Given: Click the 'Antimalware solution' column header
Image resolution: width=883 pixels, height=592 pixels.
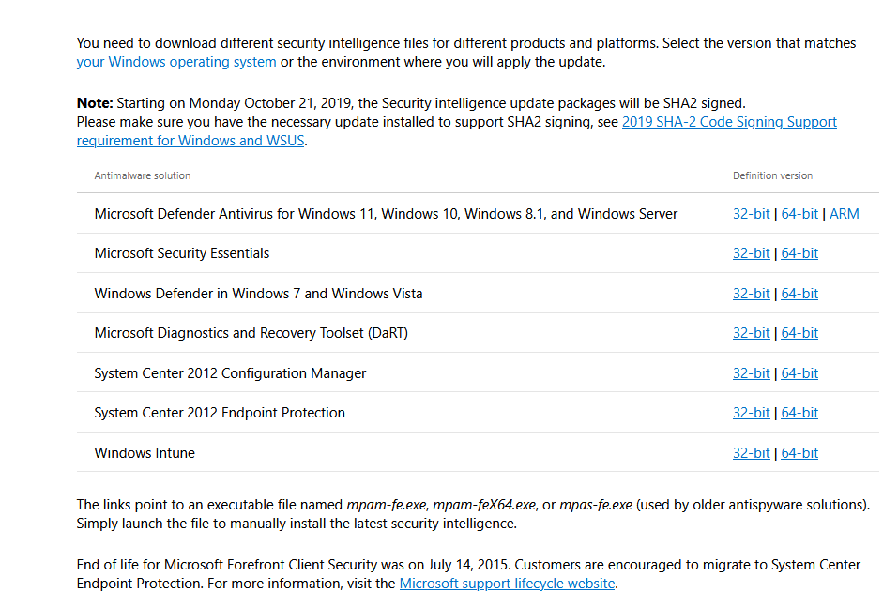Looking at the screenshot, I should (x=143, y=175).
